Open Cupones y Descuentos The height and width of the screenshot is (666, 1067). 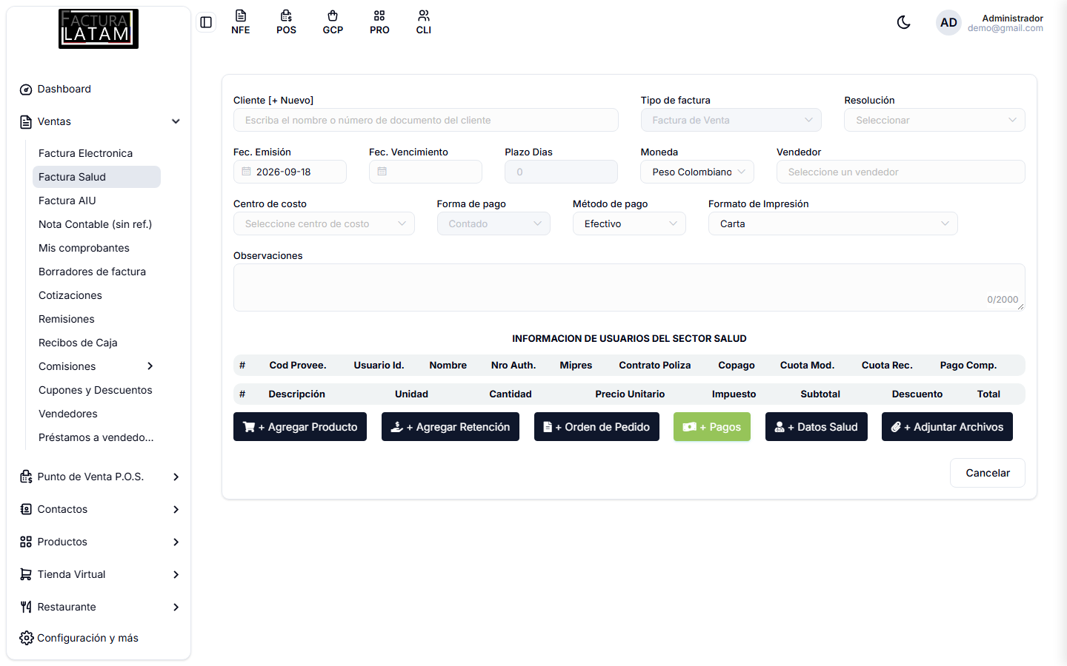(x=96, y=390)
